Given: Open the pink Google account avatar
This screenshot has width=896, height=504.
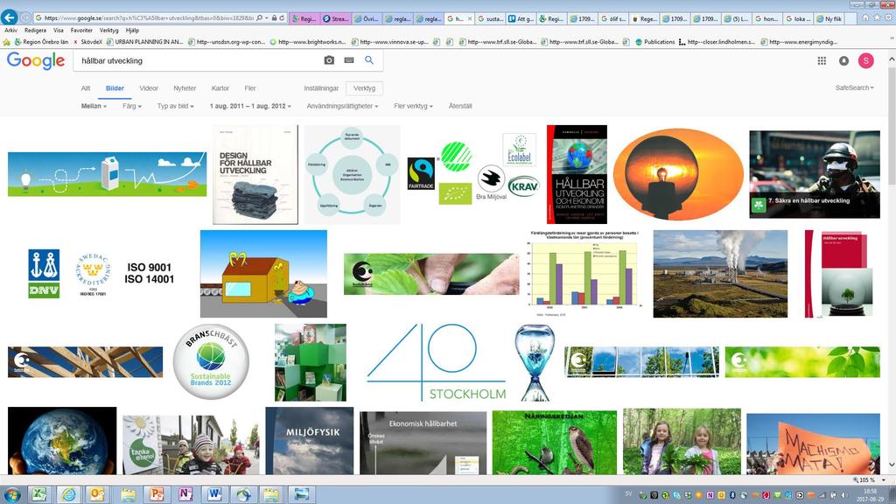Looking at the screenshot, I should pos(865,60).
